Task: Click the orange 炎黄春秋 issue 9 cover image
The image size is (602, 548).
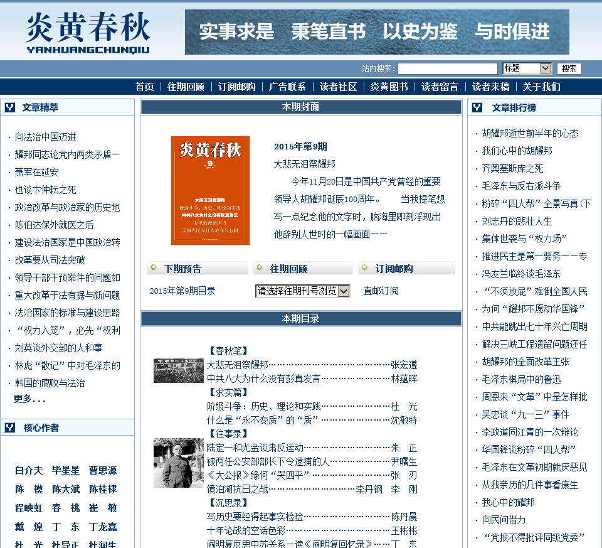Action: (211, 190)
